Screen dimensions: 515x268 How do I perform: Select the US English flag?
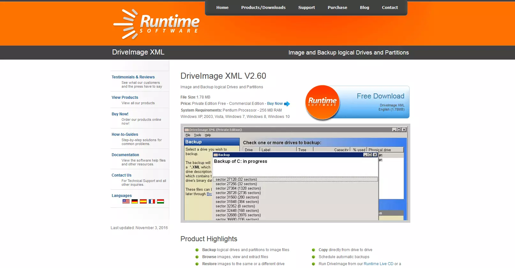[126, 201]
